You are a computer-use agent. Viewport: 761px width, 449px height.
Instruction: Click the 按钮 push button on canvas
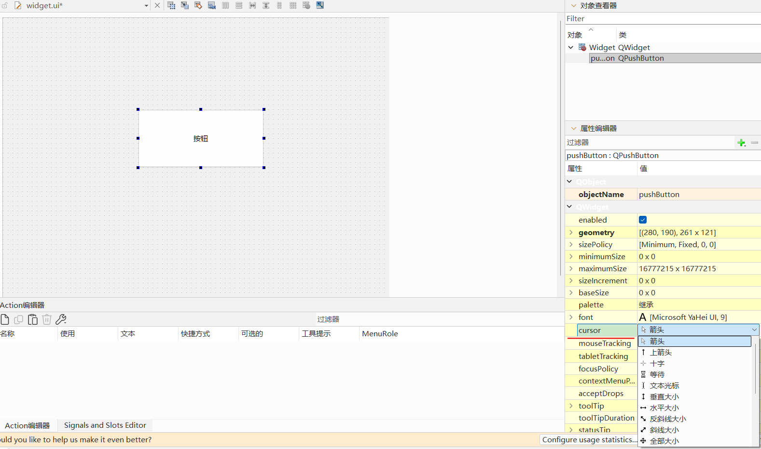201,138
